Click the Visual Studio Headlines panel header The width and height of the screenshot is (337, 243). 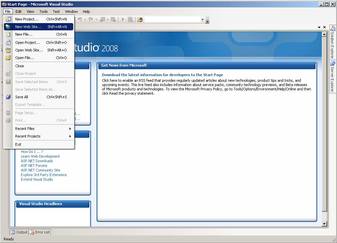pyautogui.click(x=53, y=204)
